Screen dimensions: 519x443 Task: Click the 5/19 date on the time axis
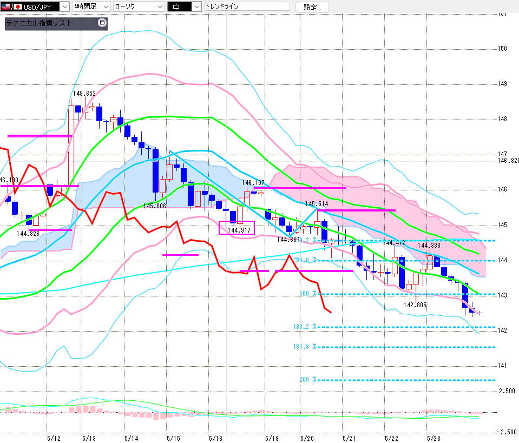click(x=272, y=438)
